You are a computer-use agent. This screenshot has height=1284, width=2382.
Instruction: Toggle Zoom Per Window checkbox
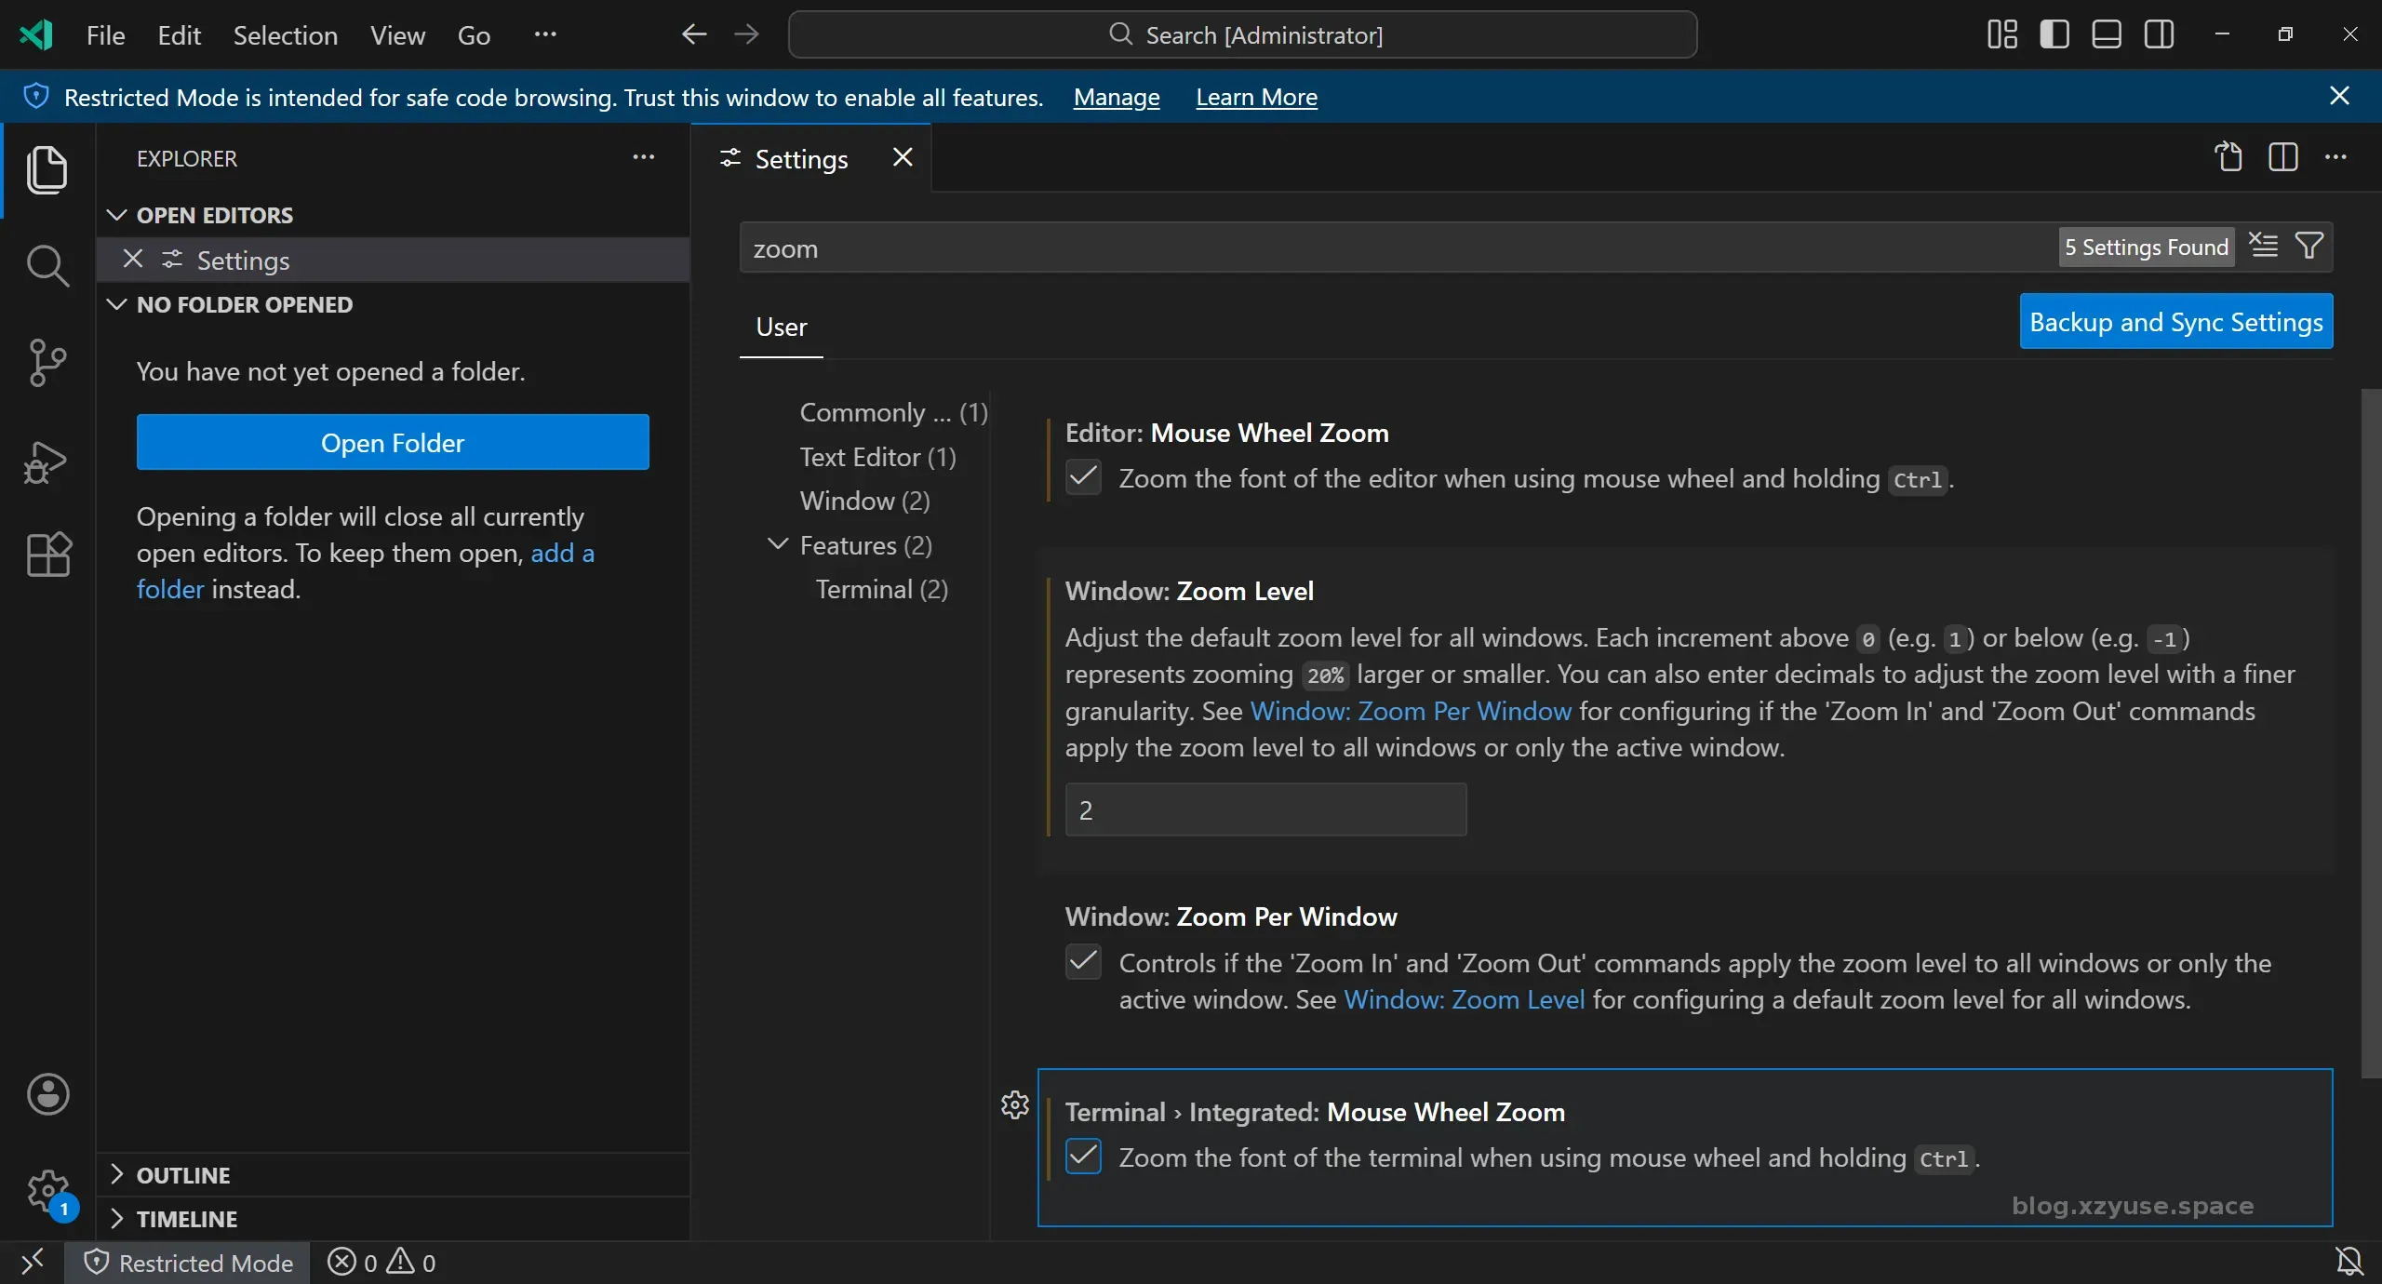1083,962
